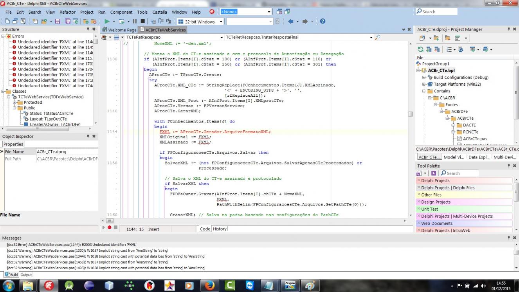This screenshot has height=292, width=519.
Task: Expand the Build Configurations (Debug) node
Action: coord(423,78)
